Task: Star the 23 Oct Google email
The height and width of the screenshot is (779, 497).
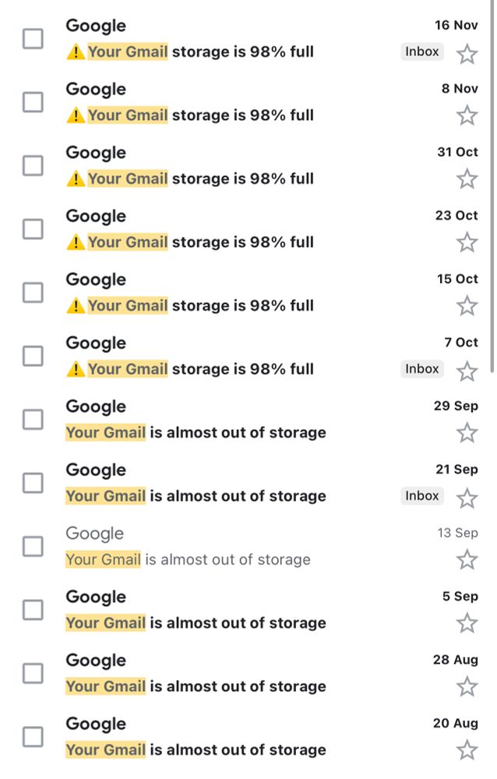Action: 467,243
